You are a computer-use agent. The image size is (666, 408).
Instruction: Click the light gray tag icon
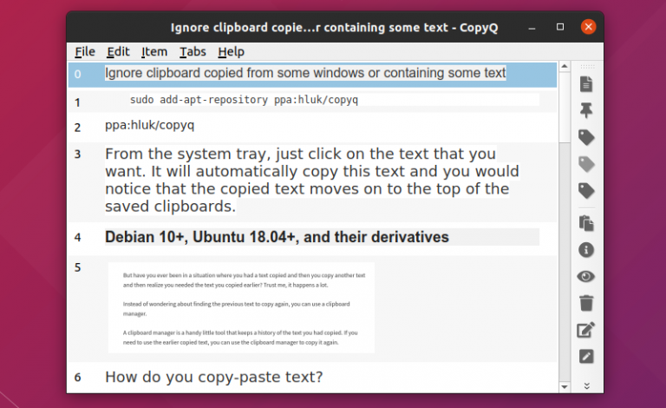586,164
